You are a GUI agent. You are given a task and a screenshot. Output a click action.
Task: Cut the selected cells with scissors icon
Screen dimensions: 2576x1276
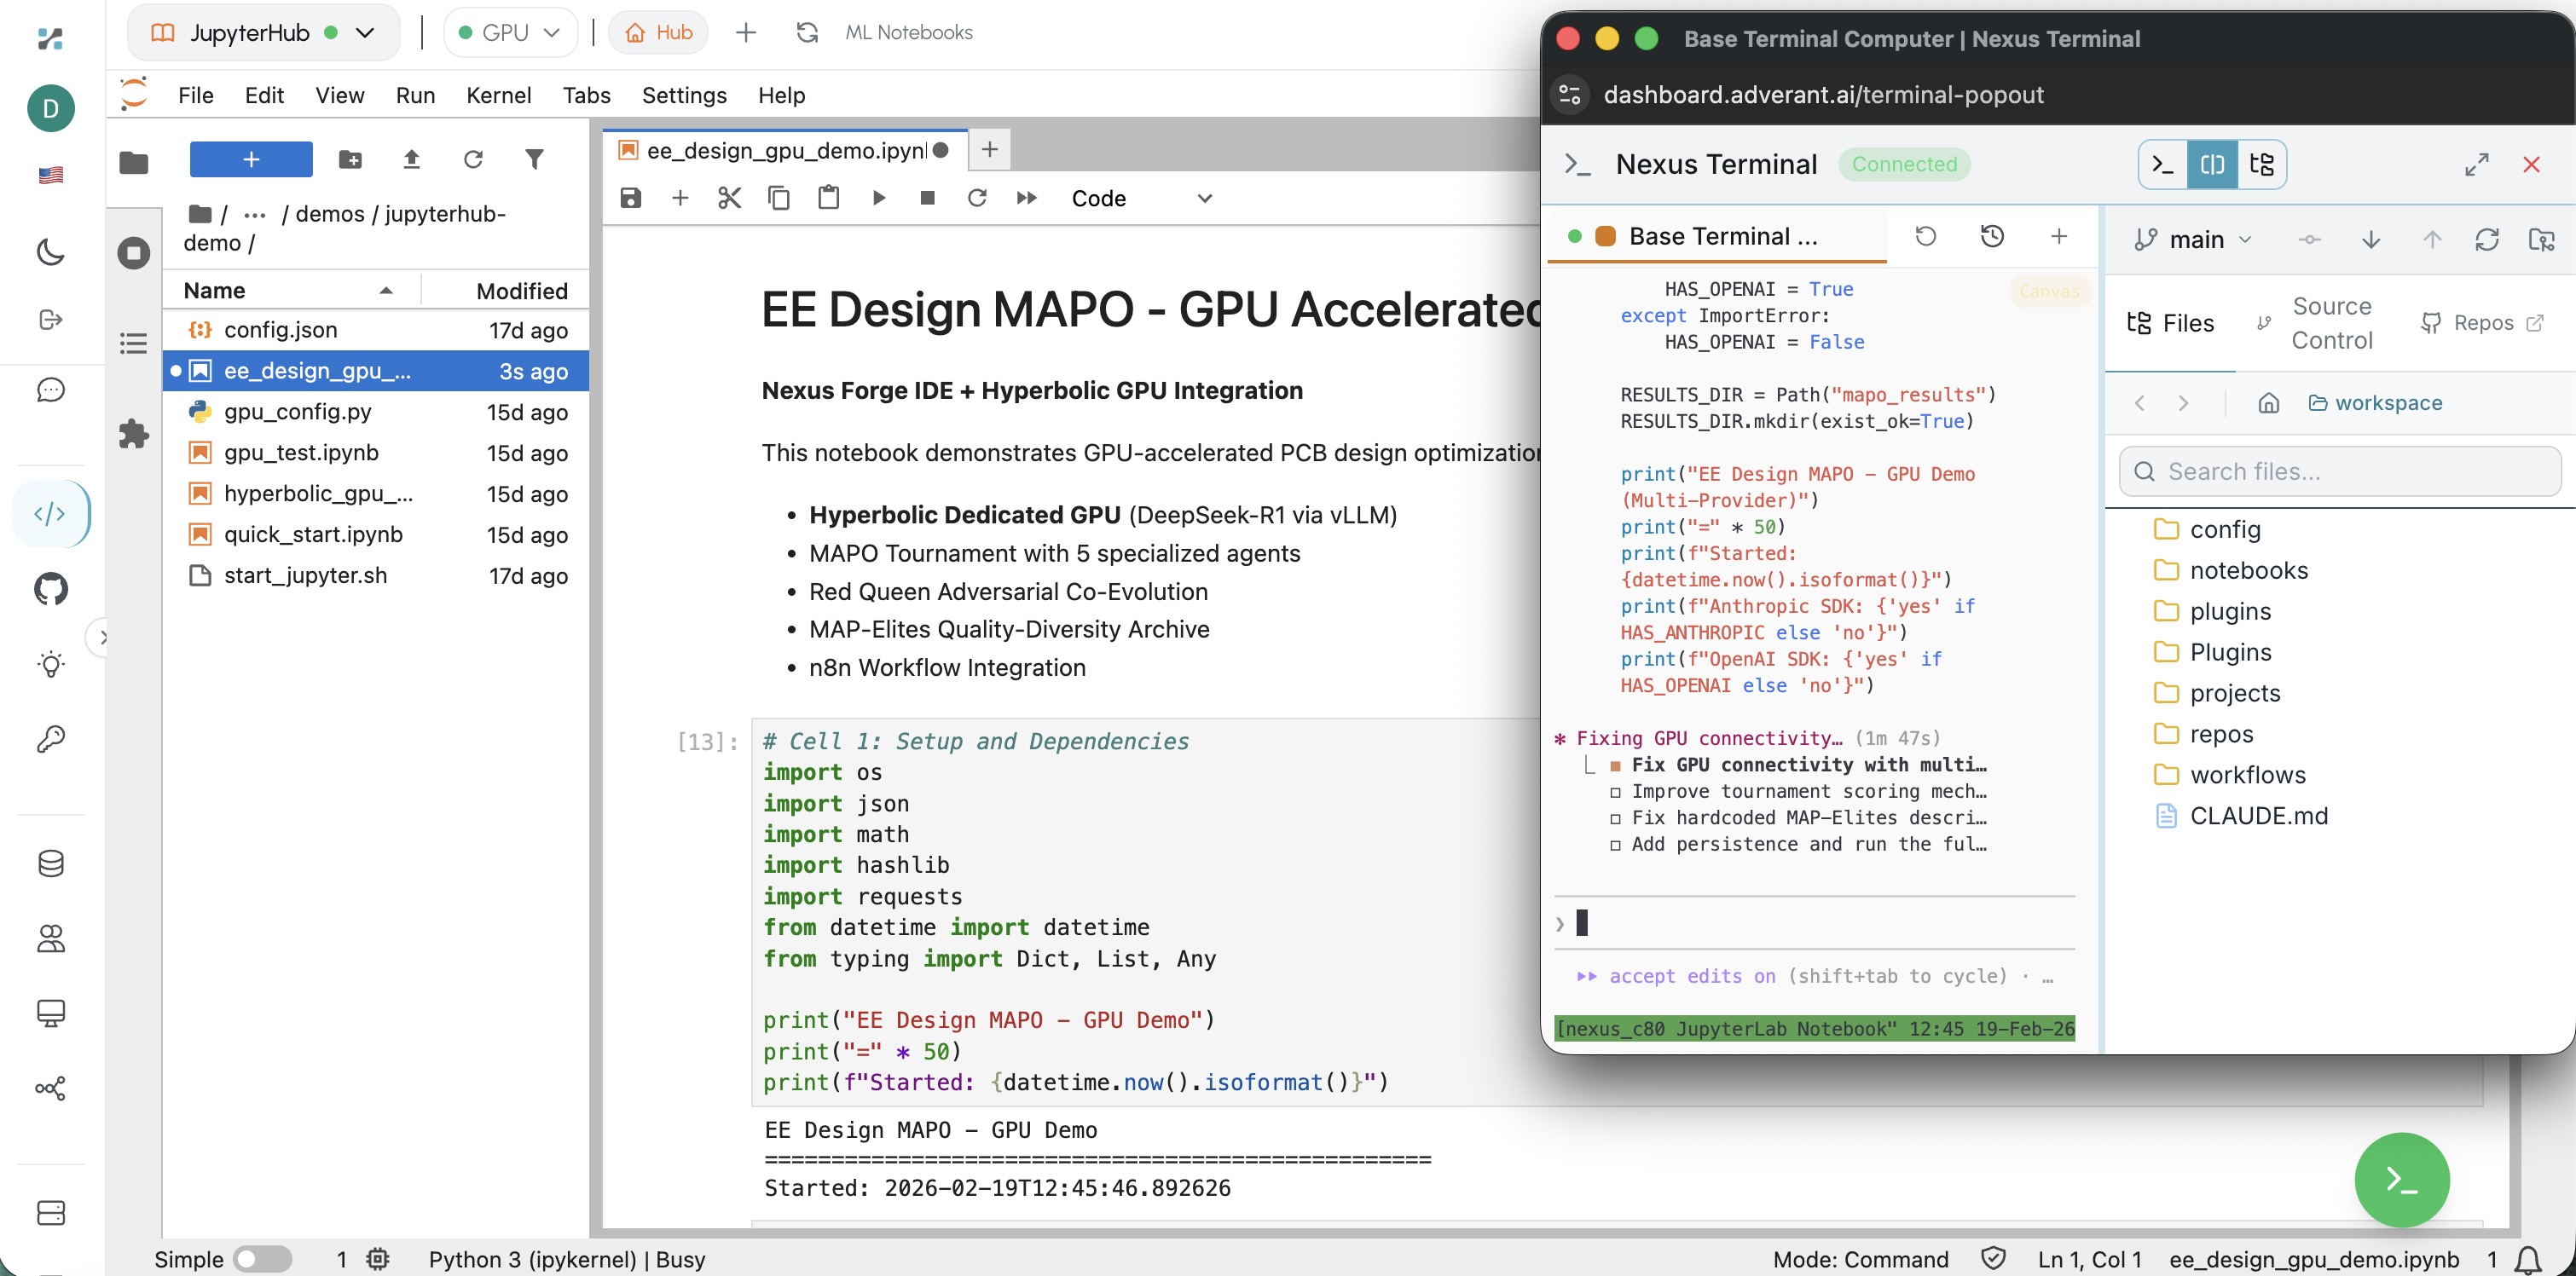pyautogui.click(x=729, y=197)
